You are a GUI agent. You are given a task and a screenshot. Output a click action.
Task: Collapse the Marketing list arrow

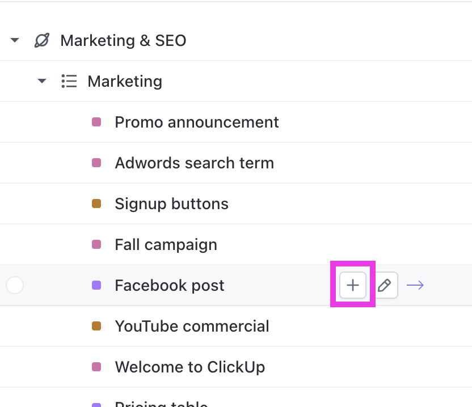tap(42, 81)
